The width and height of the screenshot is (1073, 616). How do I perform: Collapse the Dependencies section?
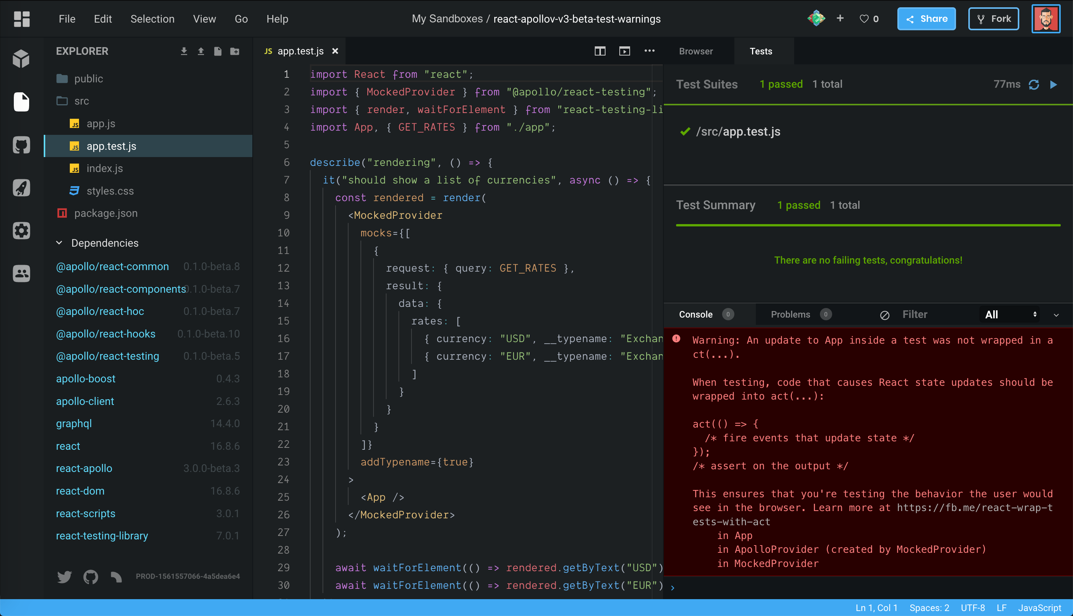59,243
